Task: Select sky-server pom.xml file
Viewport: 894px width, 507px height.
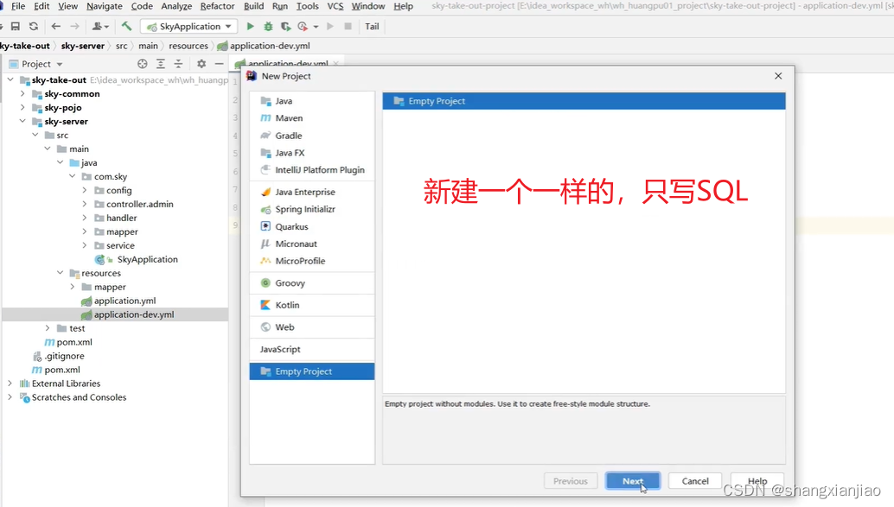Action: point(74,342)
